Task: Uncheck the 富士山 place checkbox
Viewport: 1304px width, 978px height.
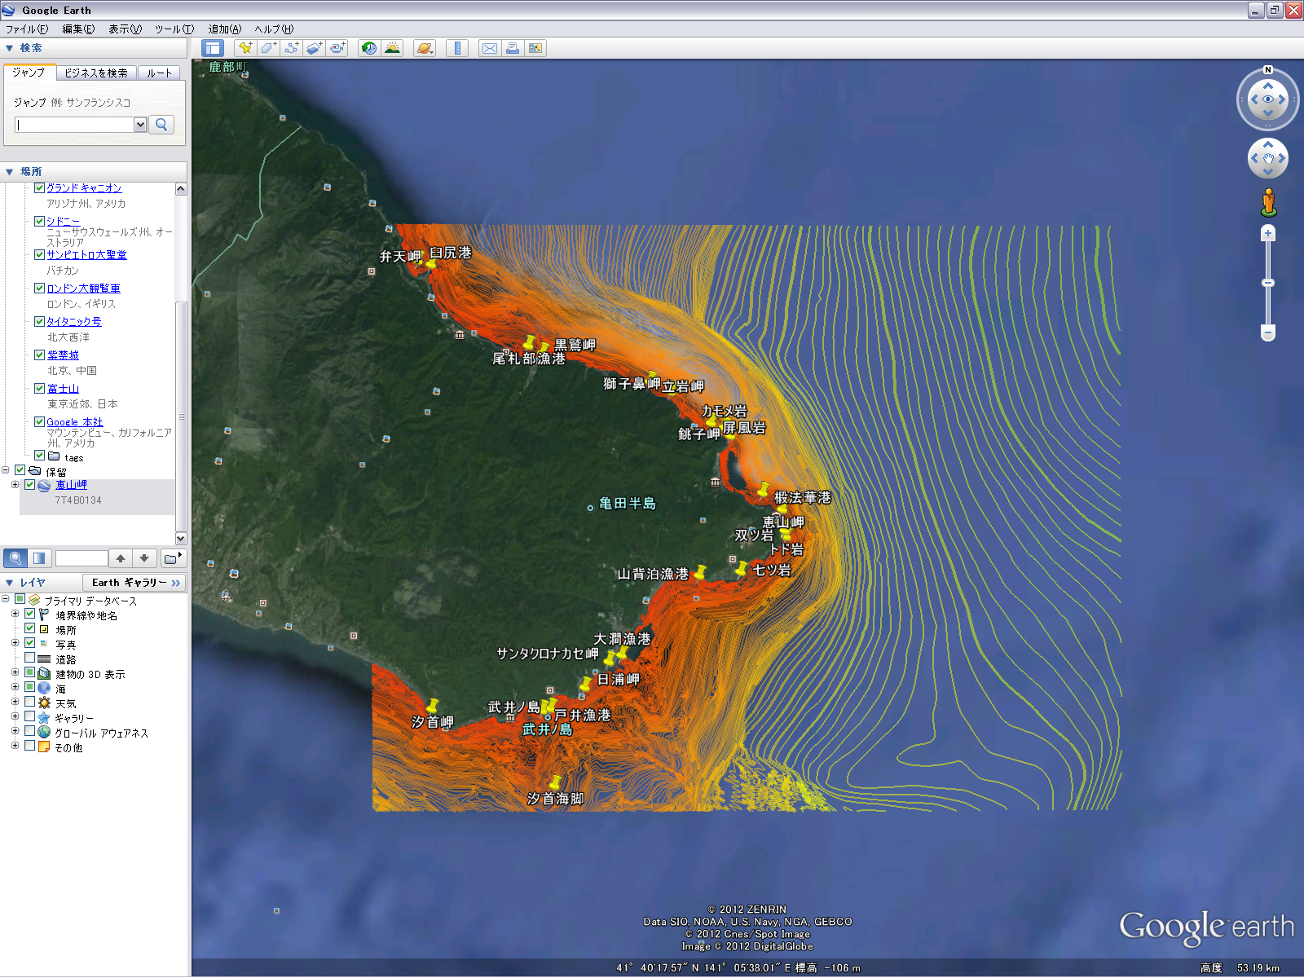Action: pyautogui.click(x=39, y=389)
